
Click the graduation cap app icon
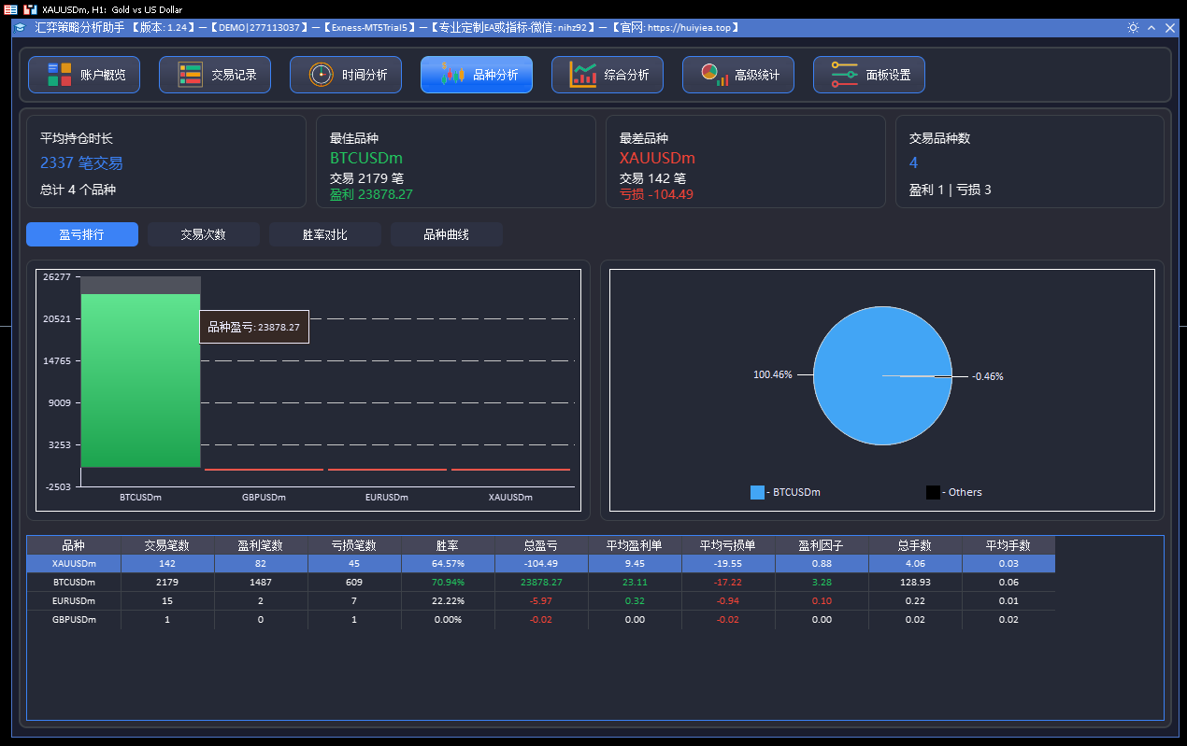[21, 28]
